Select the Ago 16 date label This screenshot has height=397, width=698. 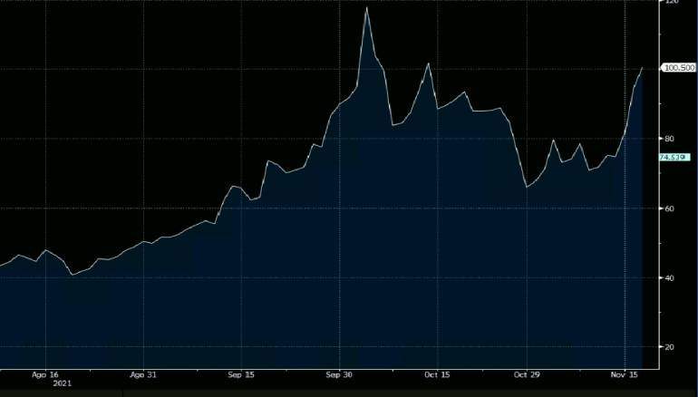45,374
